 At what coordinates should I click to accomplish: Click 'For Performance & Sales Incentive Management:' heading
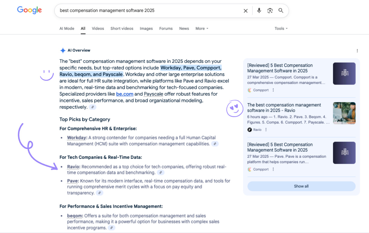pyautogui.click(x=111, y=206)
